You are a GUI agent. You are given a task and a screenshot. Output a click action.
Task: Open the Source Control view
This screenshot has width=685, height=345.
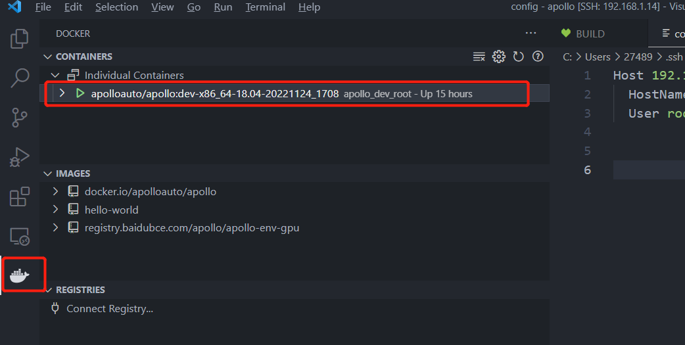coord(19,117)
